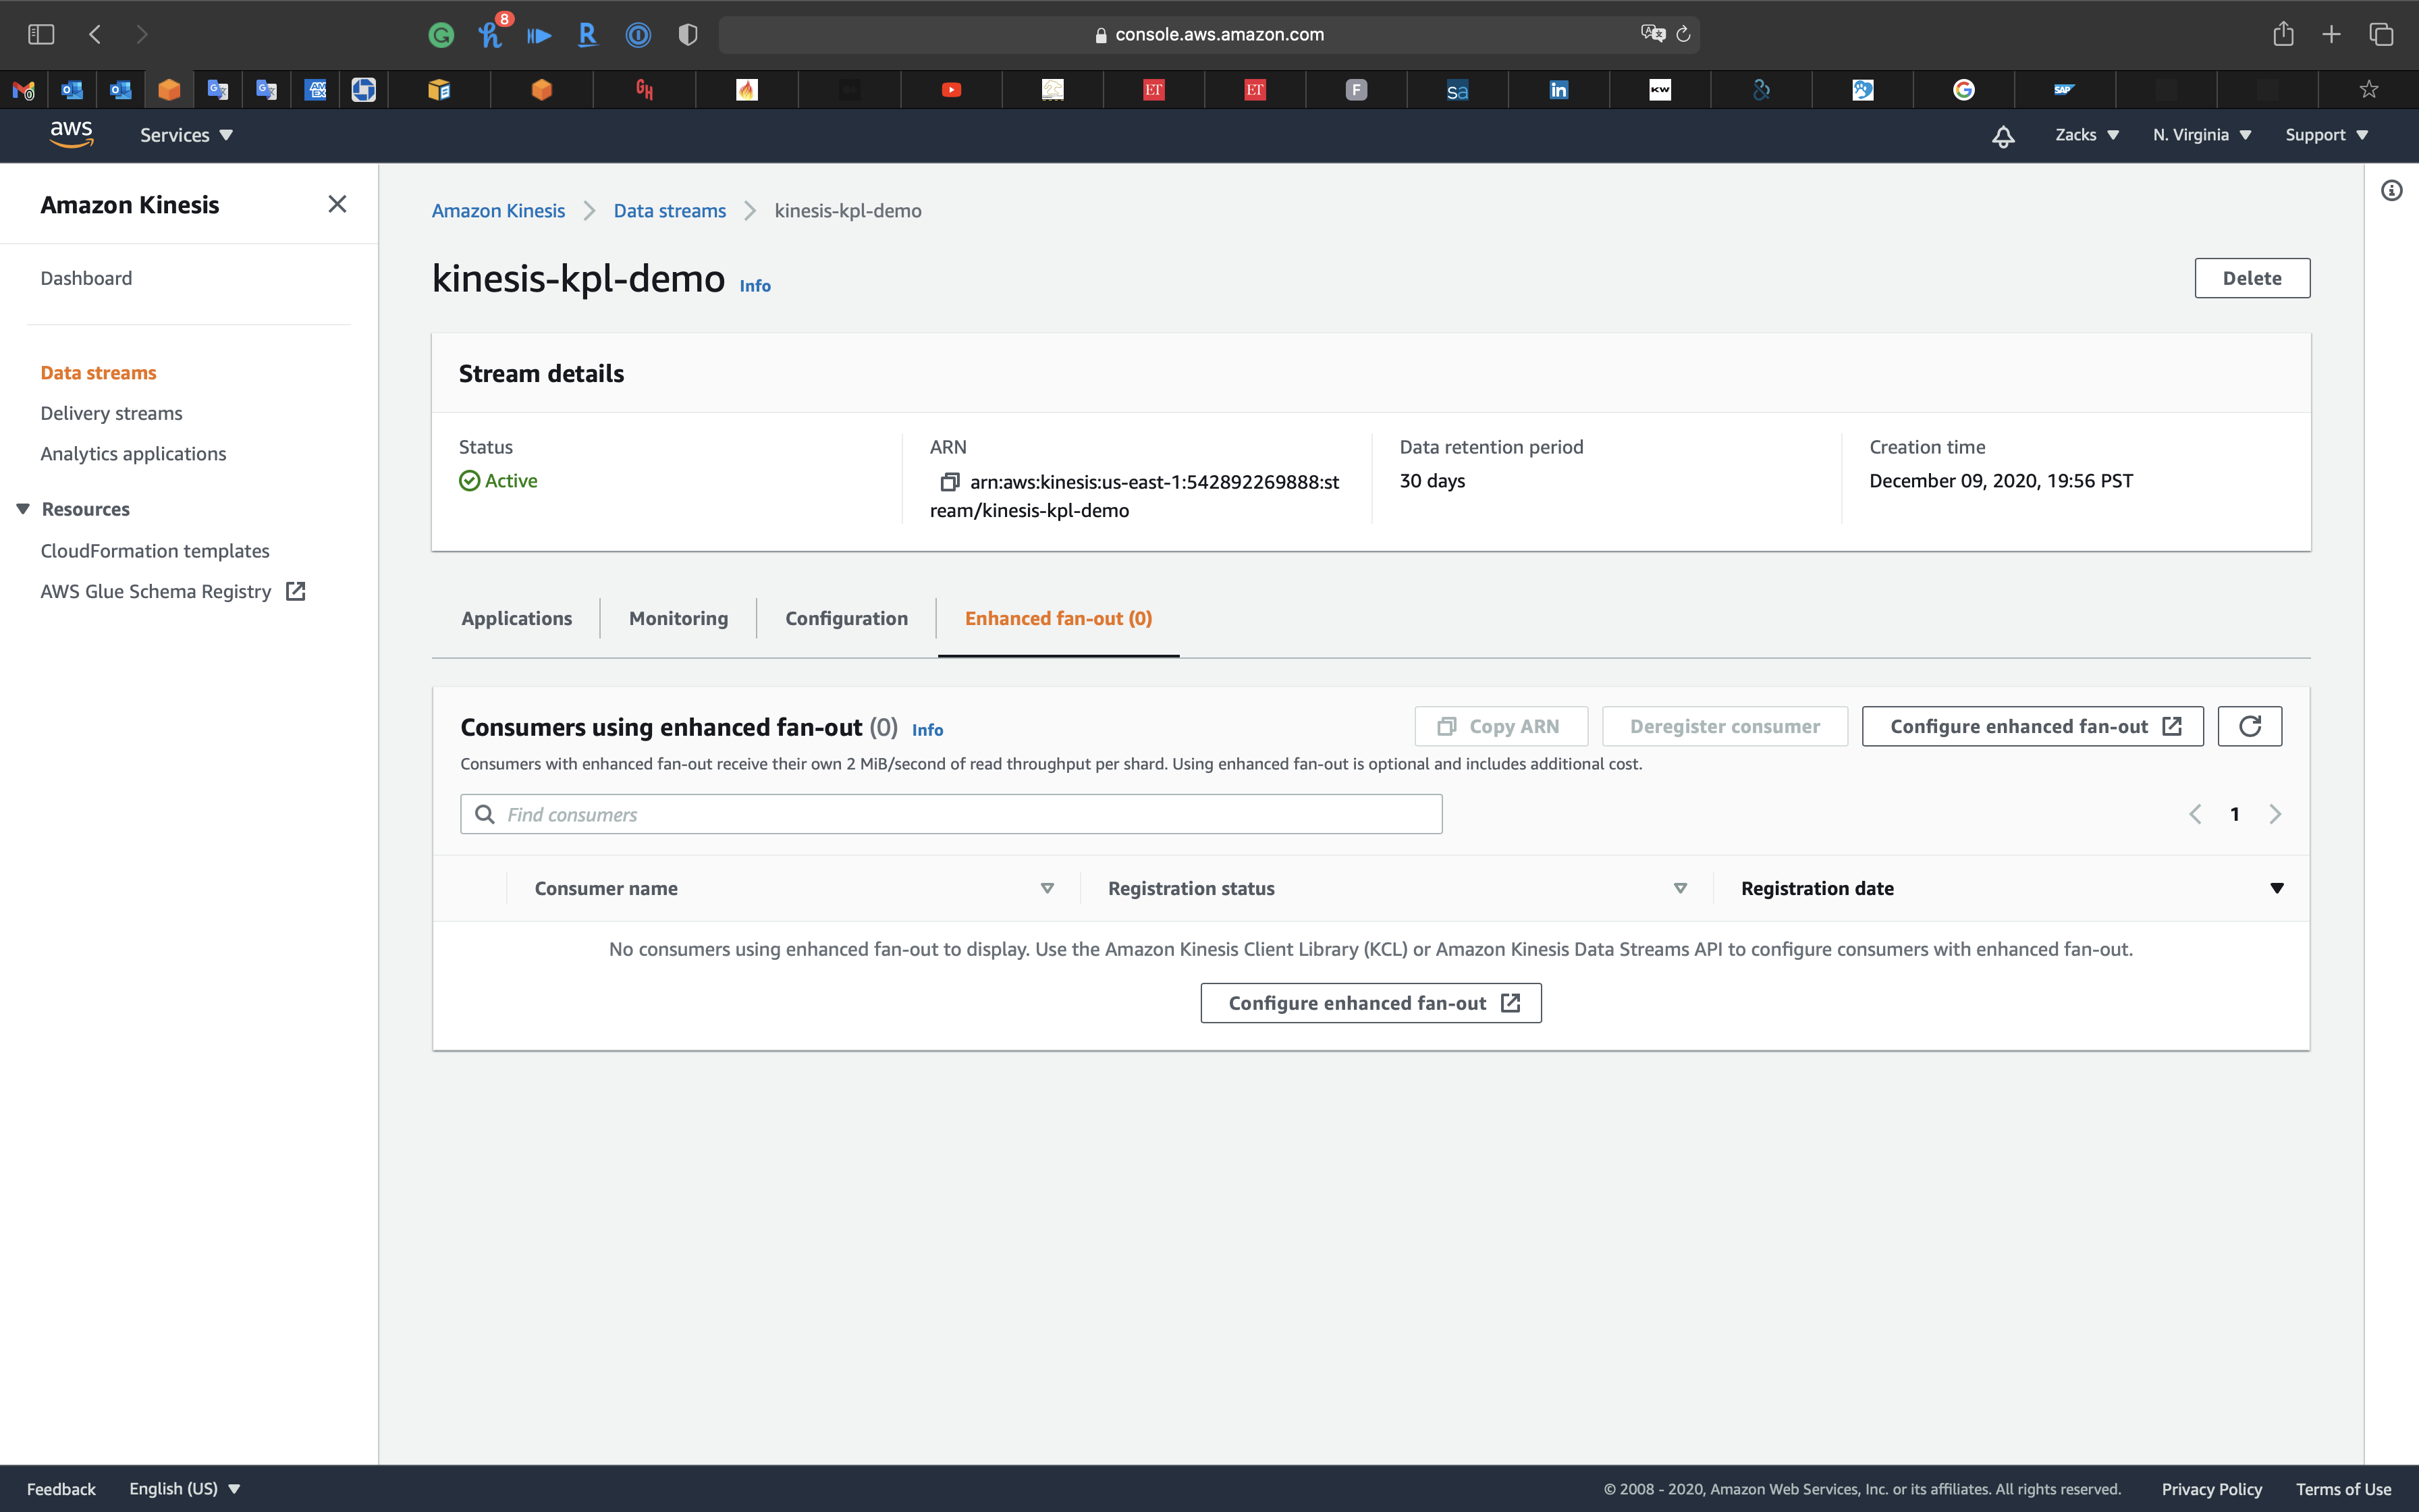Viewport: 2419px width, 1512px height.
Task: Open Data streams breadcrumb link
Action: [669, 211]
